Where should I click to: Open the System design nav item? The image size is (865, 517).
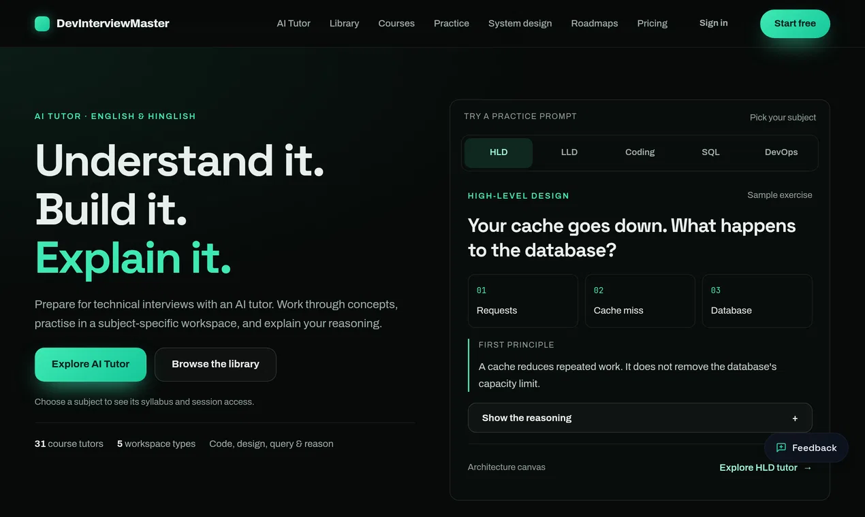[x=520, y=23]
